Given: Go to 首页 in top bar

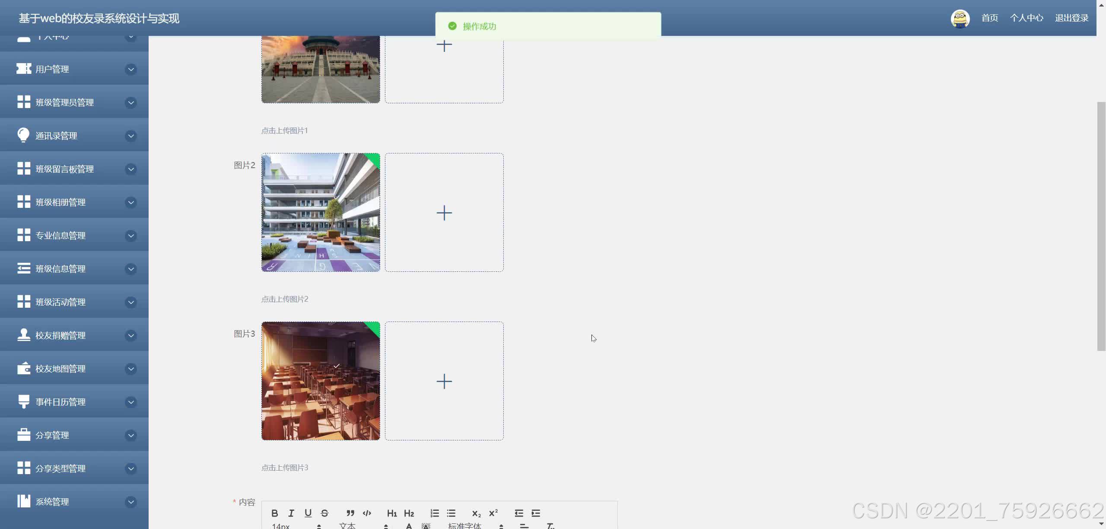Looking at the screenshot, I should (x=989, y=18).
